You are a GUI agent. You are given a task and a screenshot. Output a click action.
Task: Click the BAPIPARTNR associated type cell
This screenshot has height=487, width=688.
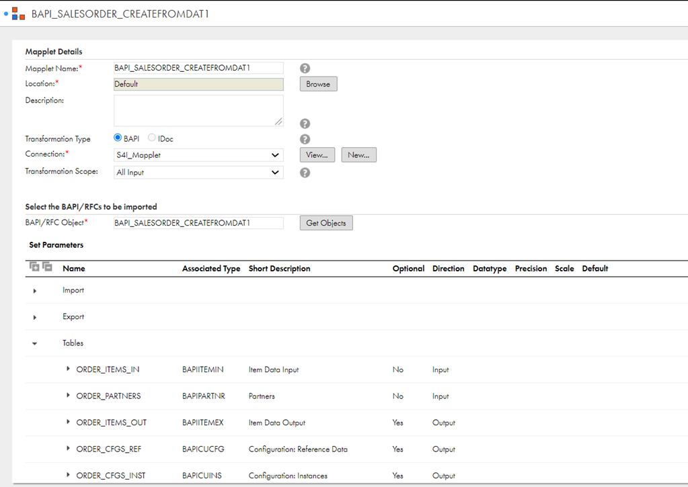point(204,396)
